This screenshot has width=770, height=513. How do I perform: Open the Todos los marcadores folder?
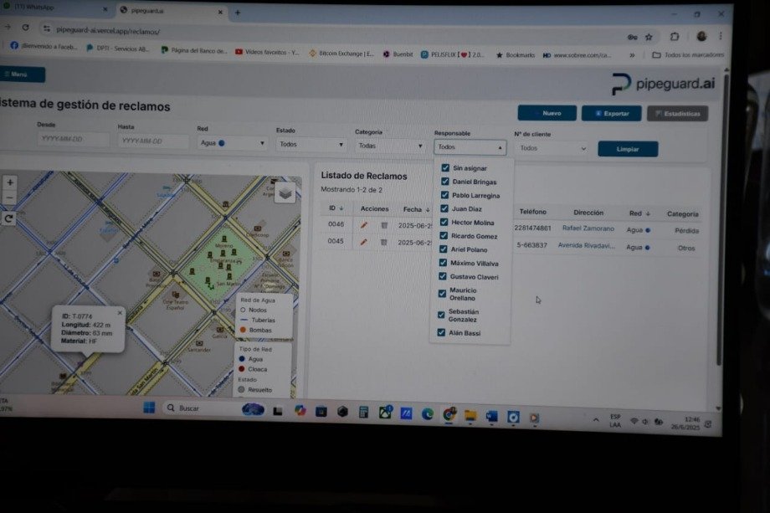[x=688, y=55]
